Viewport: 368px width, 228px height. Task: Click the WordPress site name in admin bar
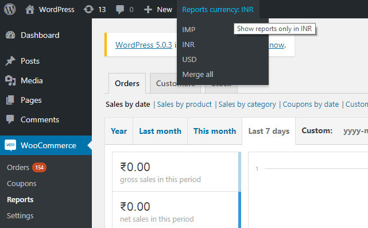(57, 10)
